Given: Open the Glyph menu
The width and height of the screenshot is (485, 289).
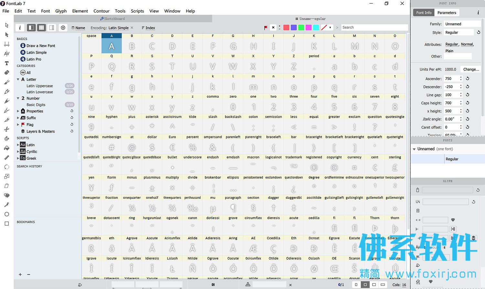Looking at the screenshot, I should point(61,11).
